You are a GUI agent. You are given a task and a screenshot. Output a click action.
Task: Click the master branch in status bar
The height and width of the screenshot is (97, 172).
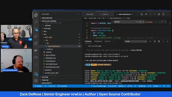38,86
